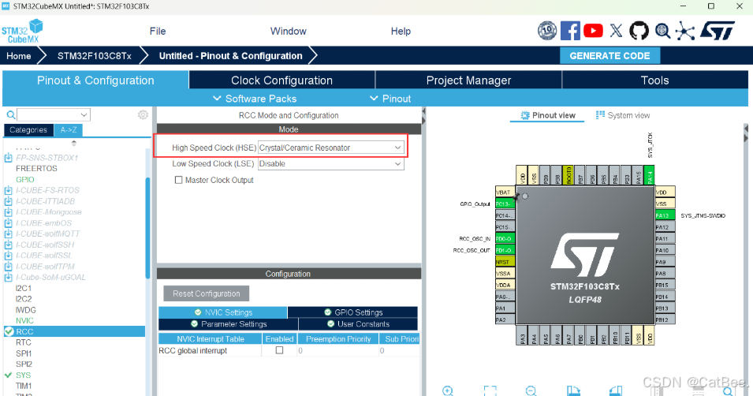Switch to the Categories tab

point(28,129)
